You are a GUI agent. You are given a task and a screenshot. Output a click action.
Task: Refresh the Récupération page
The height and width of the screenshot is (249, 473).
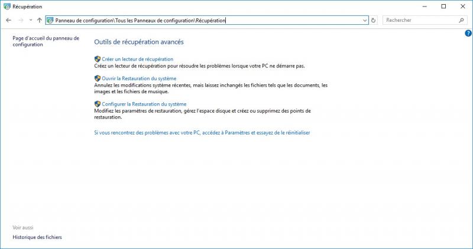[x=374, y=21]
